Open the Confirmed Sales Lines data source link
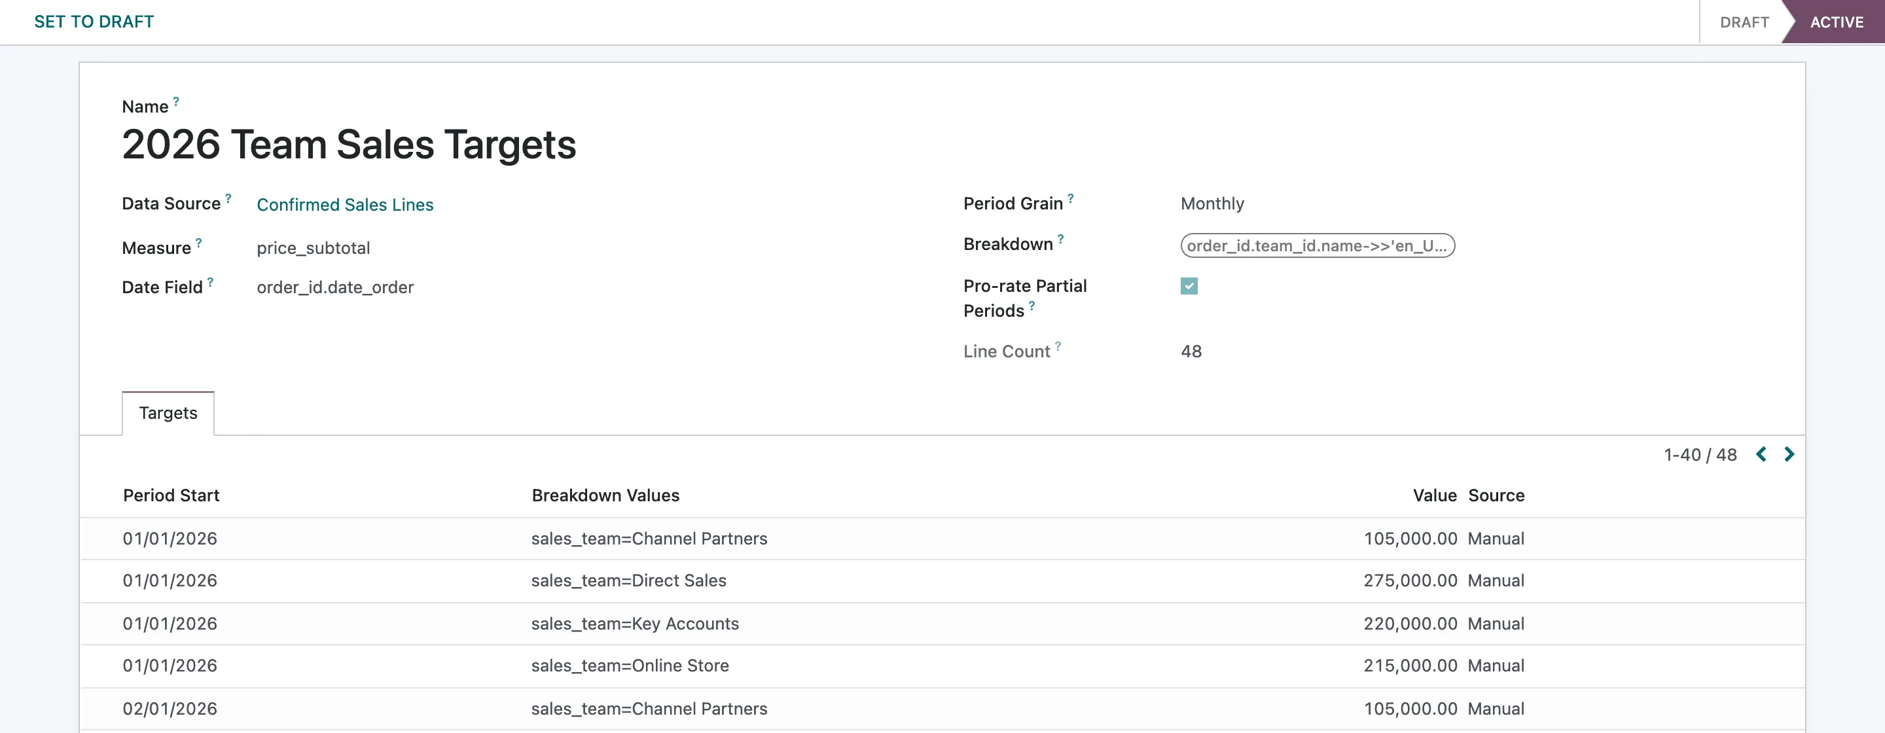1885x733 pixels. pyautogui.click(x=345, y=205)
